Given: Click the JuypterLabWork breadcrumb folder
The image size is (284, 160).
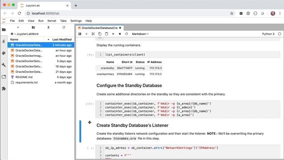Looking at the screenshot, I should (x=28, y=34).
